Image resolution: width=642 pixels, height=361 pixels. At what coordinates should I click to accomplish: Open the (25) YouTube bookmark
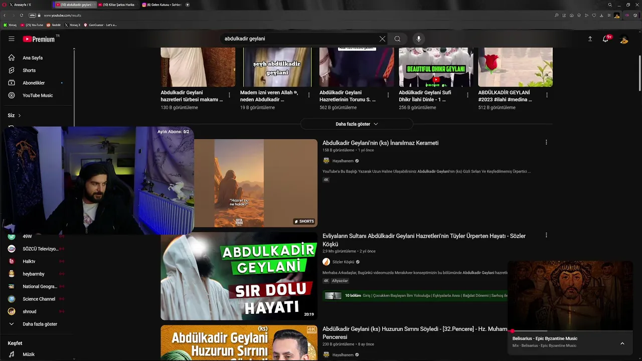32,25
